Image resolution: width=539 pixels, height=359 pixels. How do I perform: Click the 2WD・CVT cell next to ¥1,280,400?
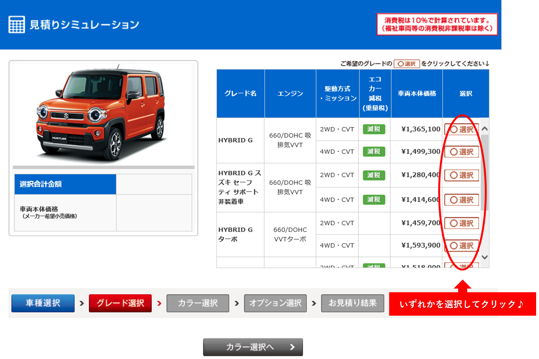coord(337,175)
